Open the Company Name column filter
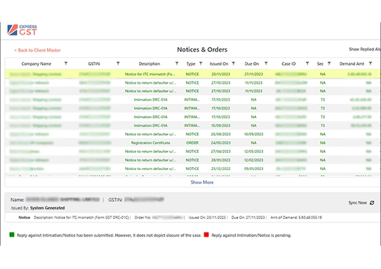Image resolution: width=381 pixels, height=269 pixels. 66,64
